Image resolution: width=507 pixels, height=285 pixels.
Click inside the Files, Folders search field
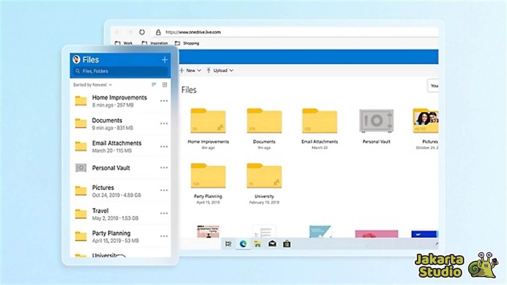119,70
